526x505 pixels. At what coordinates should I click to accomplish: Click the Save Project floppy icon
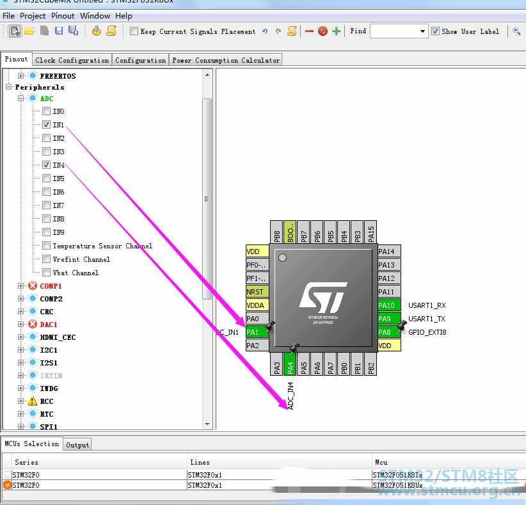tap(59, 31)
